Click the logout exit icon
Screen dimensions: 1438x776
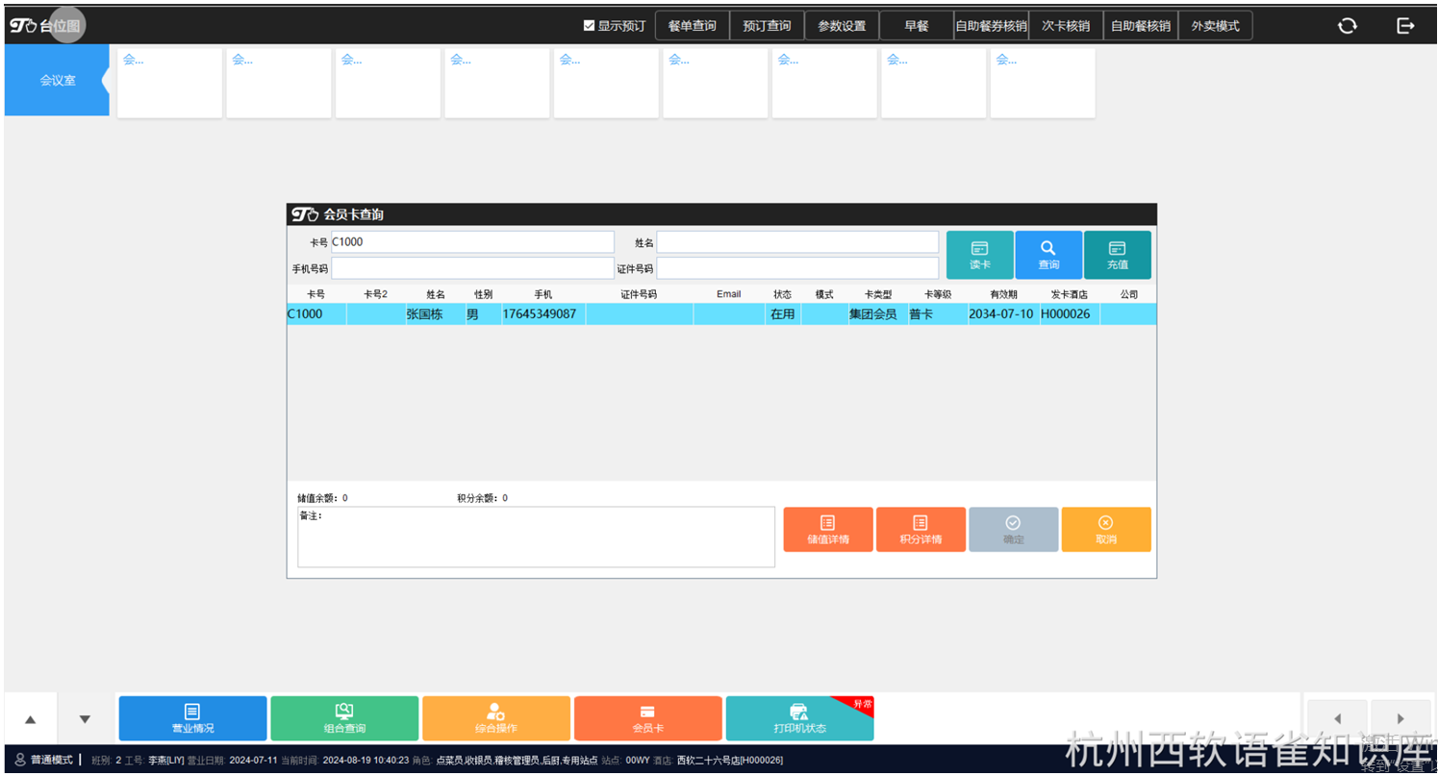point(1405,26)
